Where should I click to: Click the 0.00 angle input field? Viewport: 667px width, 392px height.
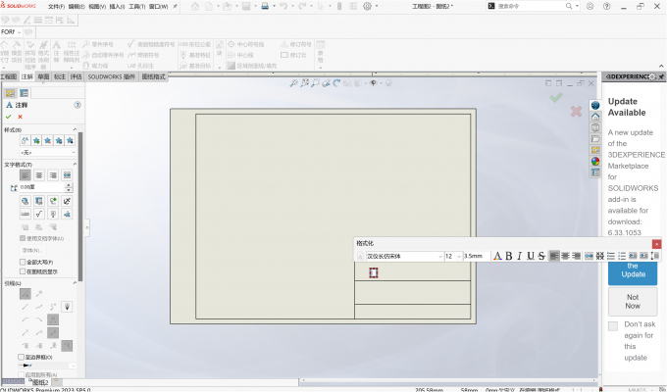coord(41,187)
